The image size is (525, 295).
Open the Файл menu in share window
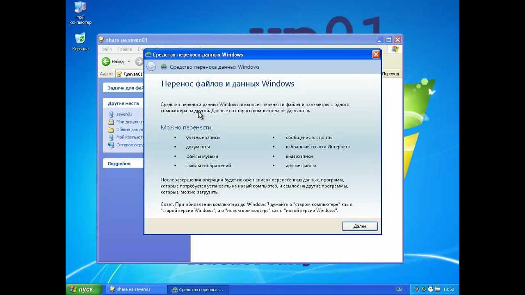106,49
